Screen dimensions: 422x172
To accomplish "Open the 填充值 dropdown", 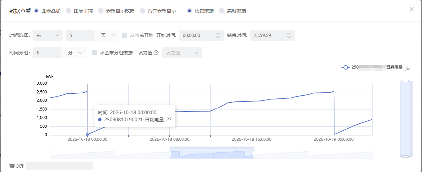I will 182,53.
